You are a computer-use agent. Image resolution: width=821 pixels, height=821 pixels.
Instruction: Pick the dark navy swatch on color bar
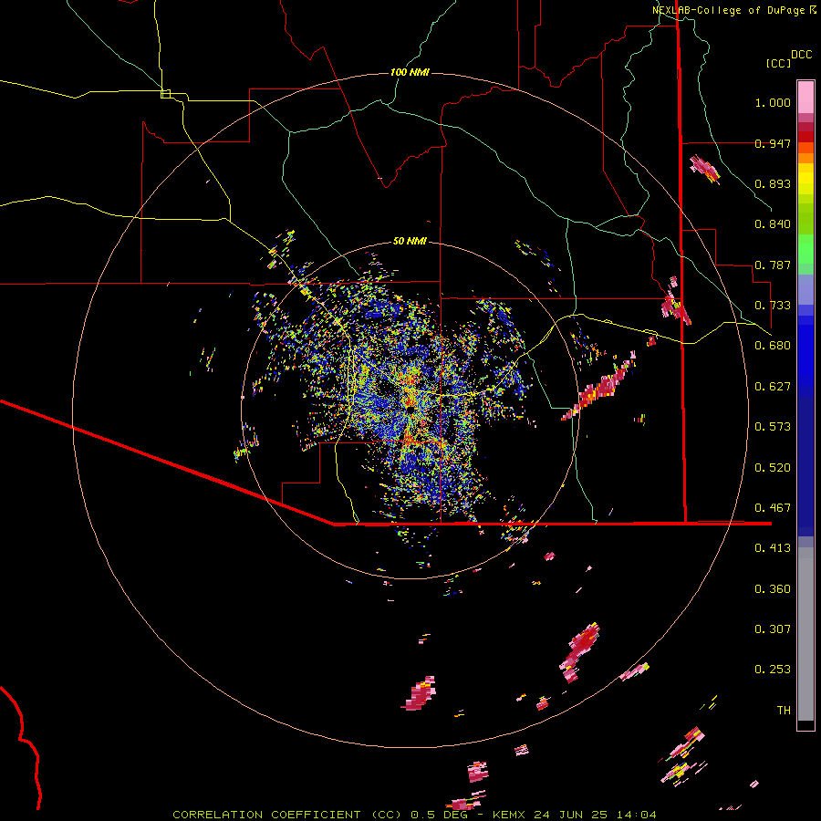click(805, 461)
